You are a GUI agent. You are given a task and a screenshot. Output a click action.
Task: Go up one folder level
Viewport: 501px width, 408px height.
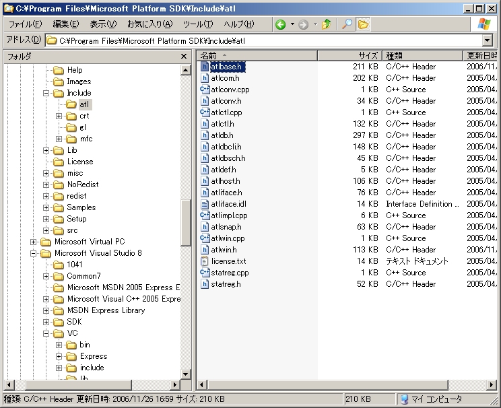326,24
